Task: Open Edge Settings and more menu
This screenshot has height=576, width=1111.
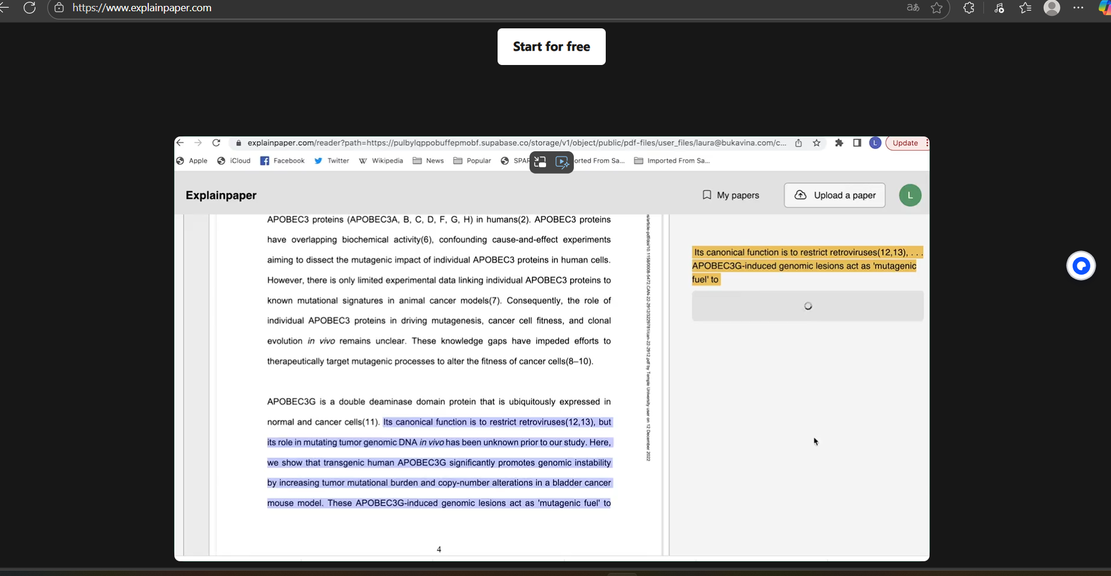Action: tap(1078, 8)
